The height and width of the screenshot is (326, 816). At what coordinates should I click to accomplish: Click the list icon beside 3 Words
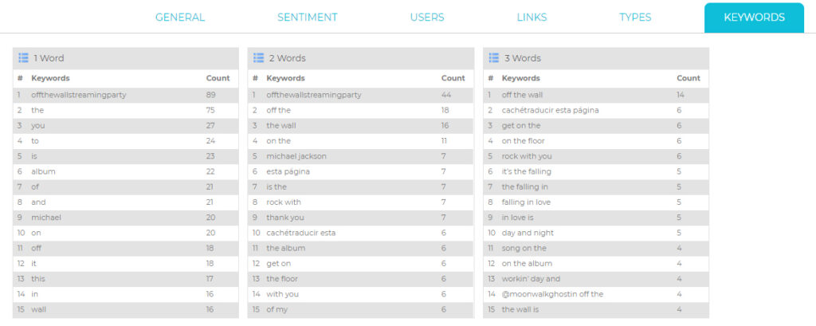[x=494, y=58]
